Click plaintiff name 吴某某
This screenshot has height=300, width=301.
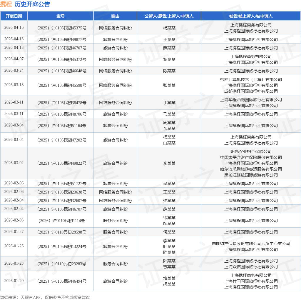169,184
